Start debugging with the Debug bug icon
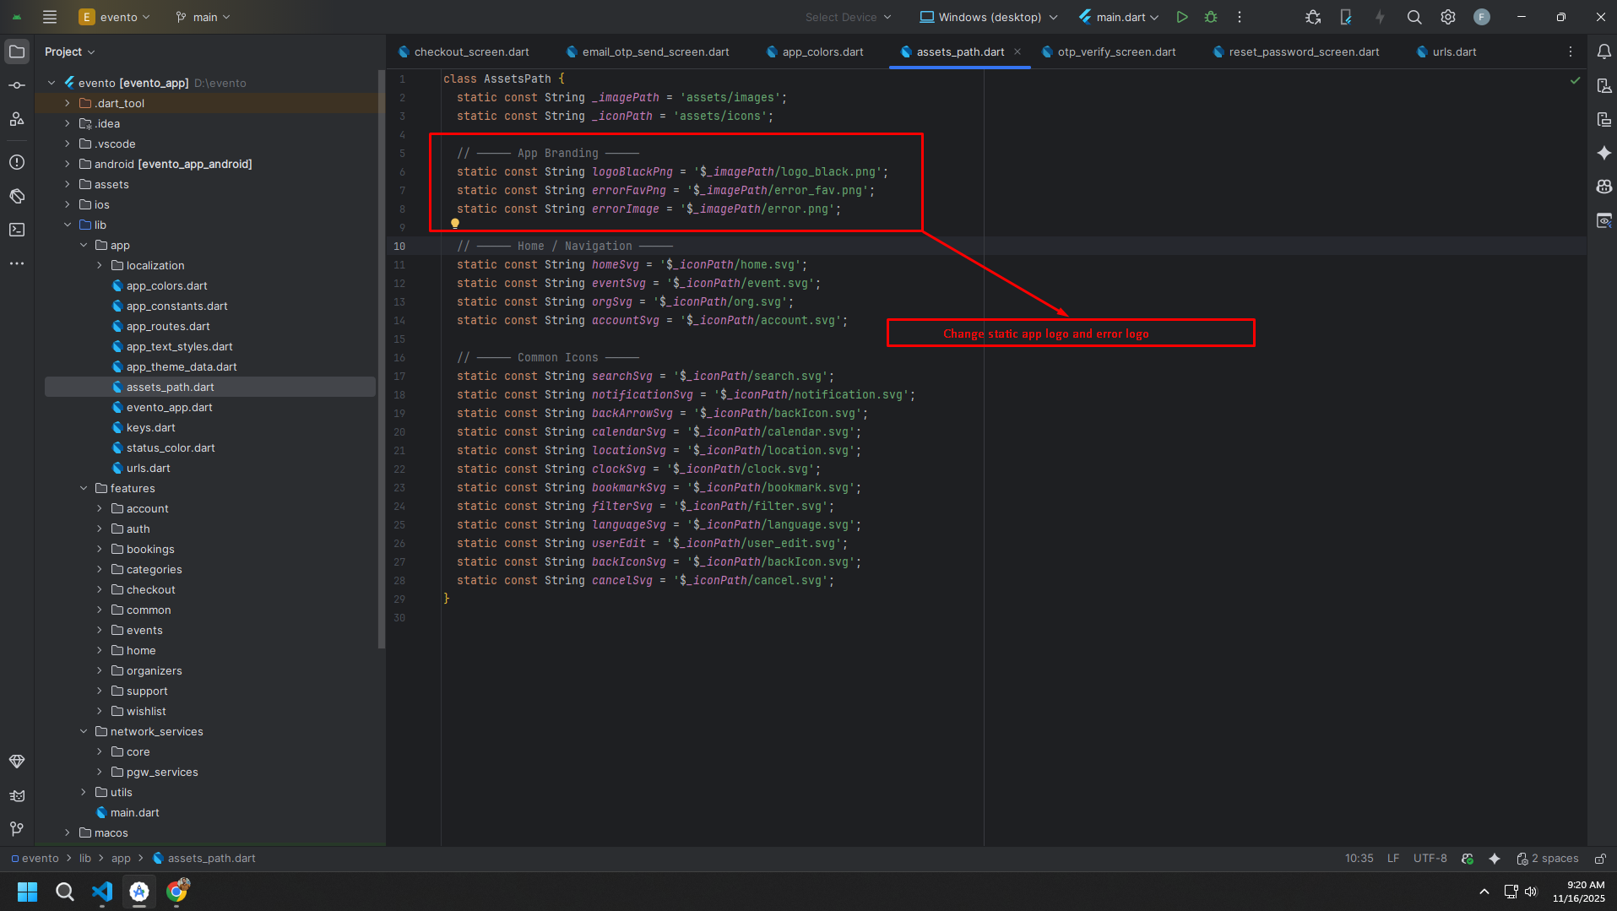Viewport: 1617px width, 911px height. click(x=1211, y=17)
